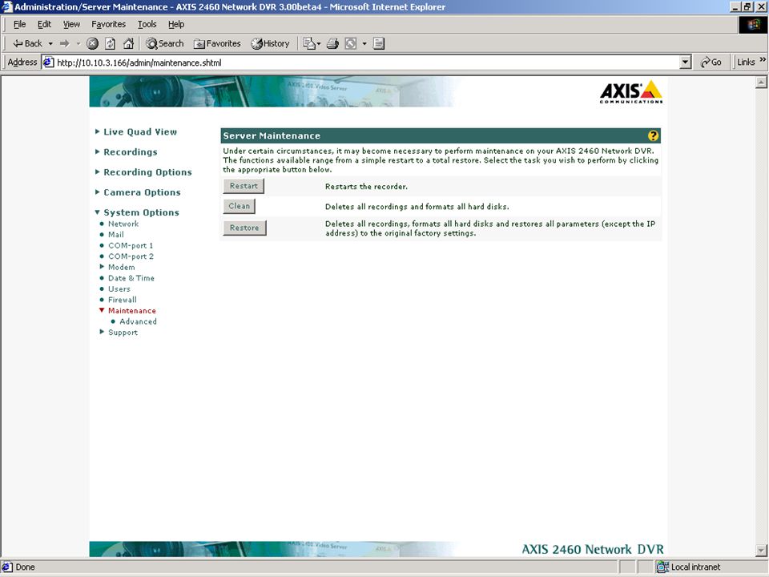Click the Home icon in toolbar
This screenshot has width=769, height=577.
128,43
